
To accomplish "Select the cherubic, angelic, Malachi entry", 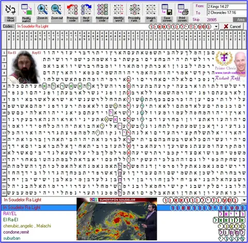I will (x=27, y=226).
